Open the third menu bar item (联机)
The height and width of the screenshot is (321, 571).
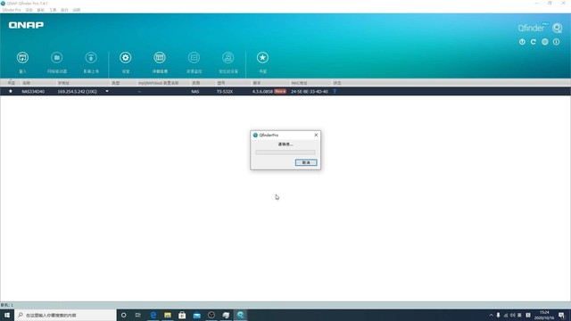click(x=41, y=10)
